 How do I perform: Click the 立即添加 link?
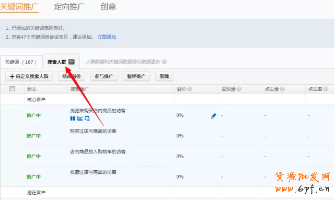point(107,37)
